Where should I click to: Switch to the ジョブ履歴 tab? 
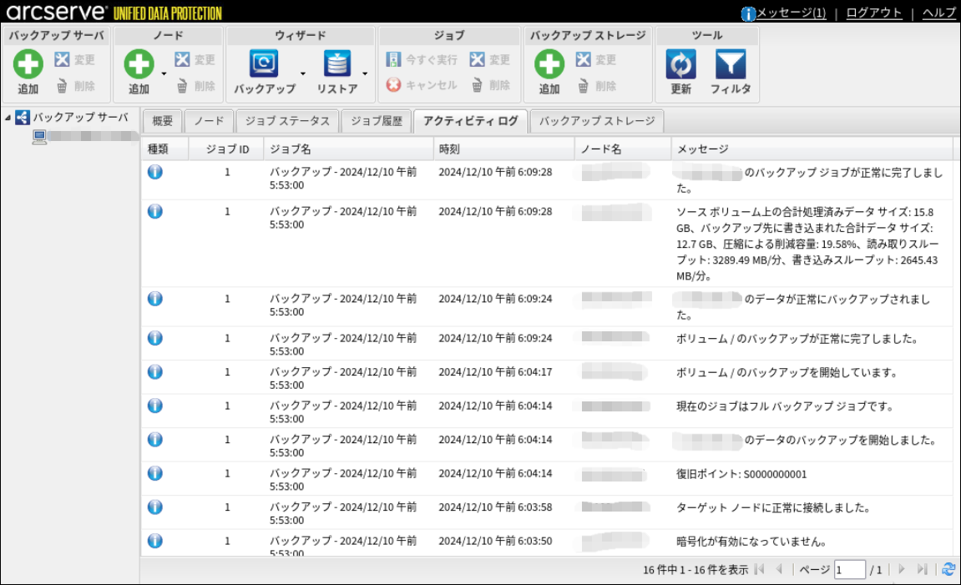click(377, 121)
